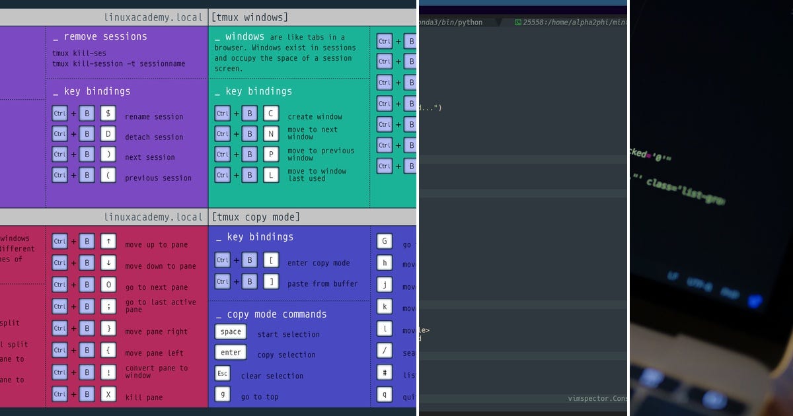The height and width of the screenshot is (416, 793).
Task: Click the } key for move pane right
Action: click(x=108, y=328)
